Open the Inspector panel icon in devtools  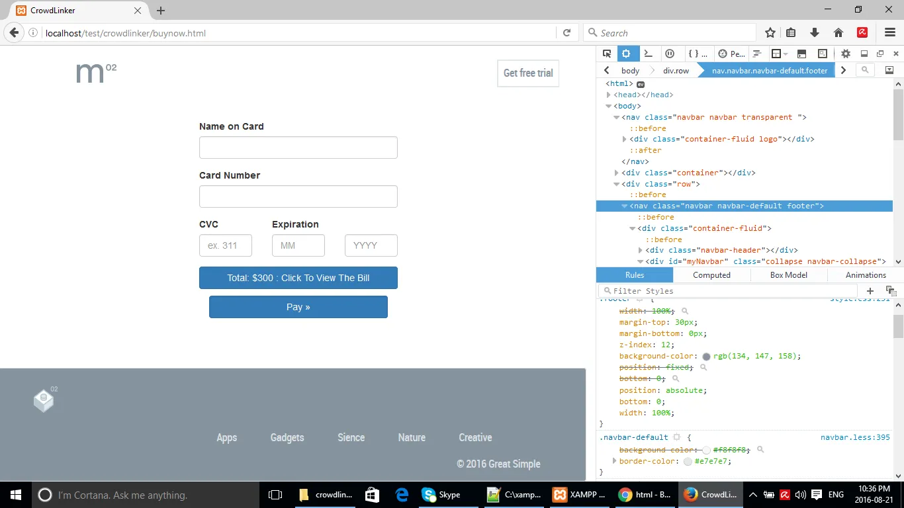(x=628, y=54)
